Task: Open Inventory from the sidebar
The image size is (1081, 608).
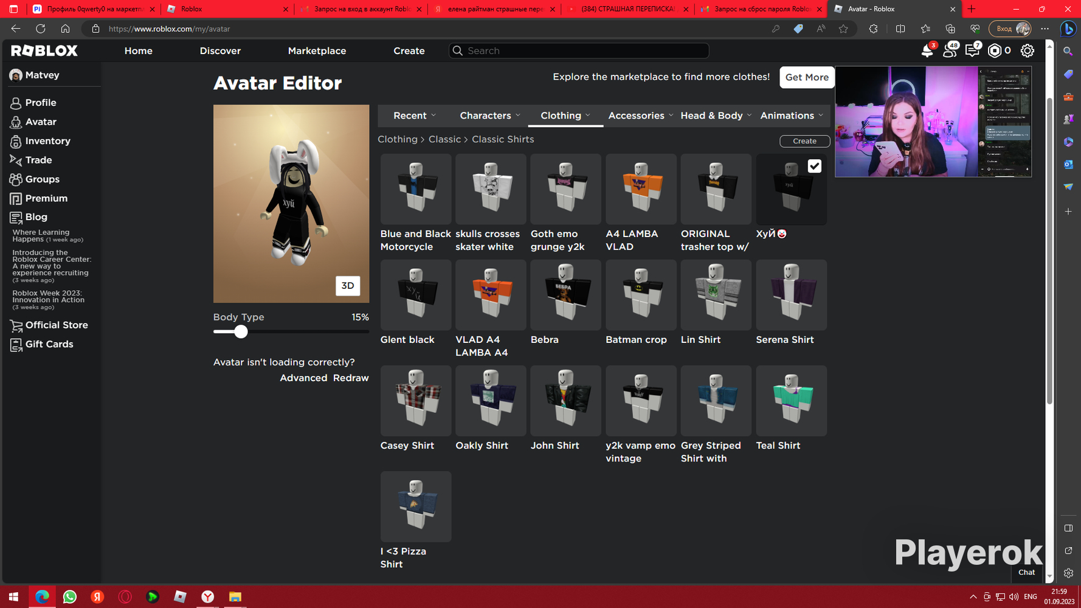Action: tap(47, 141)
